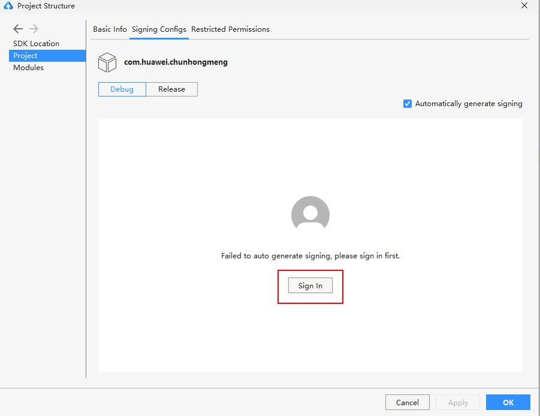Click the grey user avatar icon

coord(310,213)
